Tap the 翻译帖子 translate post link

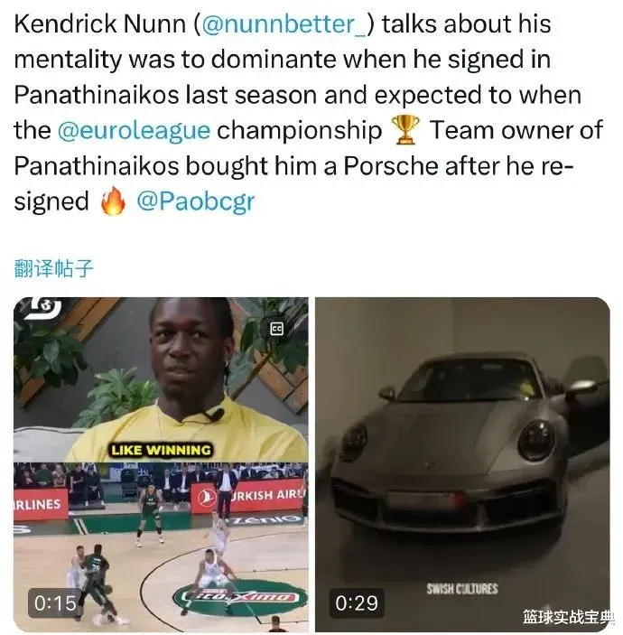pyautogui.click(x=53, y=268)
